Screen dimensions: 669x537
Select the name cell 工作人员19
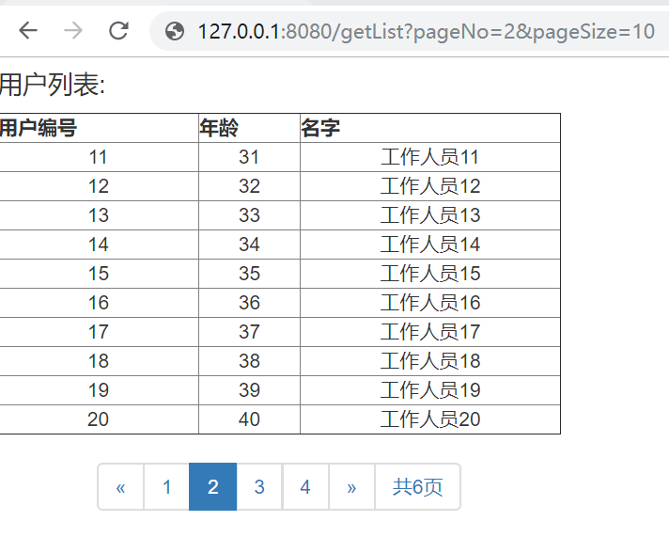click(430, 390)
